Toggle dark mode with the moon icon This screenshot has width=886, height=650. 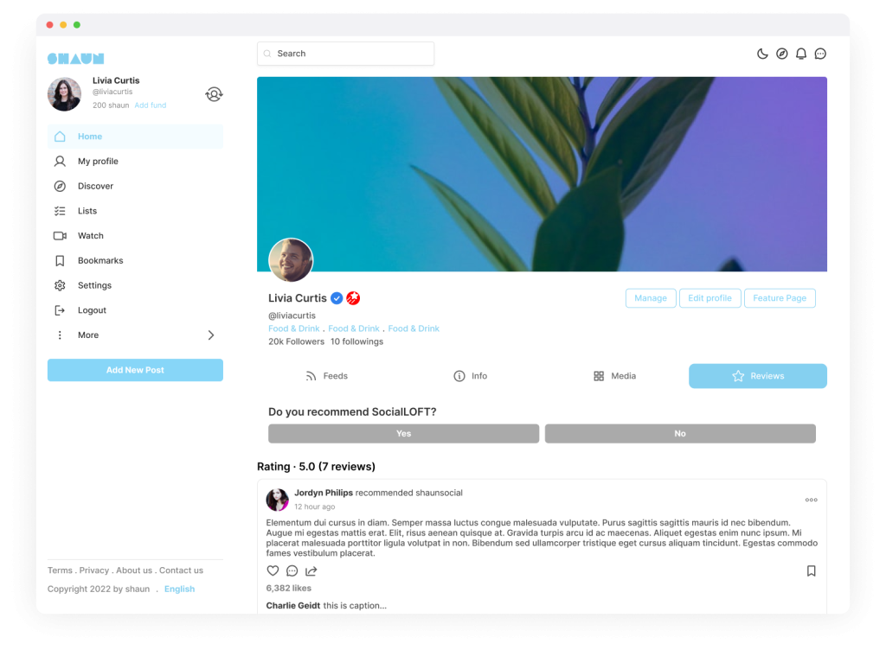(762, 54)
